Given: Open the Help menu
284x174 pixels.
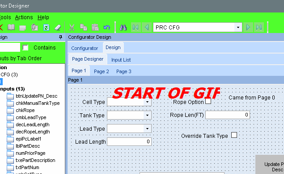Looking at the screenshot, I should coord(43,17).
